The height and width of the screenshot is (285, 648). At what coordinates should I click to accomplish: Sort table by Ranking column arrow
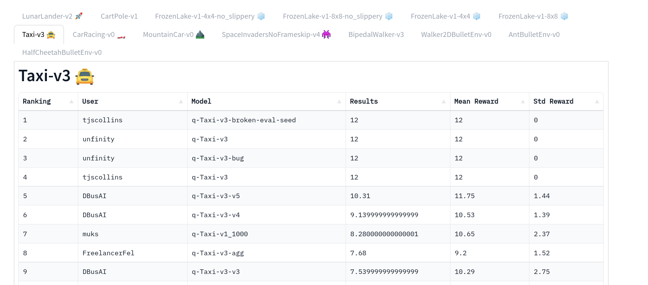click(71, 101)
